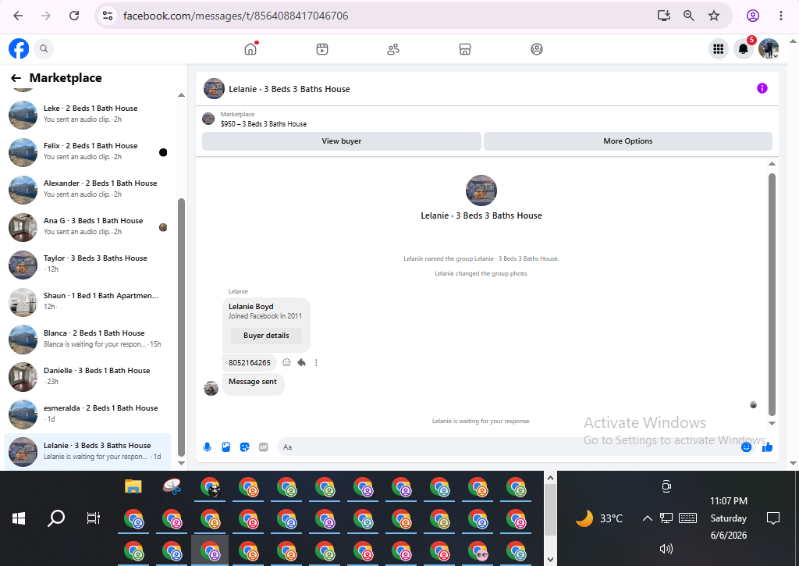
Task: React to the 8052164265 message
Action: tap(286, 362)
